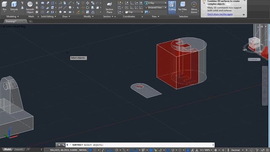Click the workspace switching gear in status bar
This screenshot has height=152, width=270.
(x=216, y=150)
